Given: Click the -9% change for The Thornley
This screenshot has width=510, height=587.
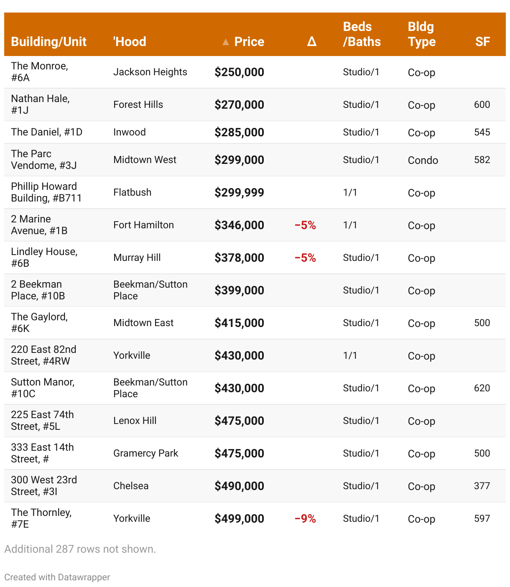Looking at the screenshot, I should 305,519.
